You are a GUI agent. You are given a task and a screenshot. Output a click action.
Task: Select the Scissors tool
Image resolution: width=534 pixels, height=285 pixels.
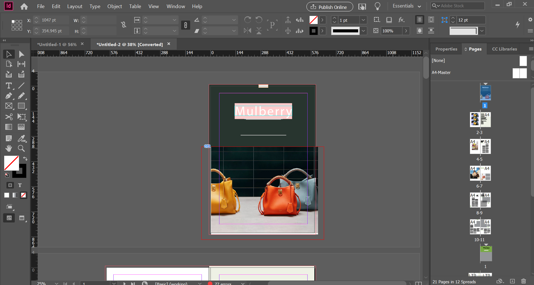click(x=8, y=117)
